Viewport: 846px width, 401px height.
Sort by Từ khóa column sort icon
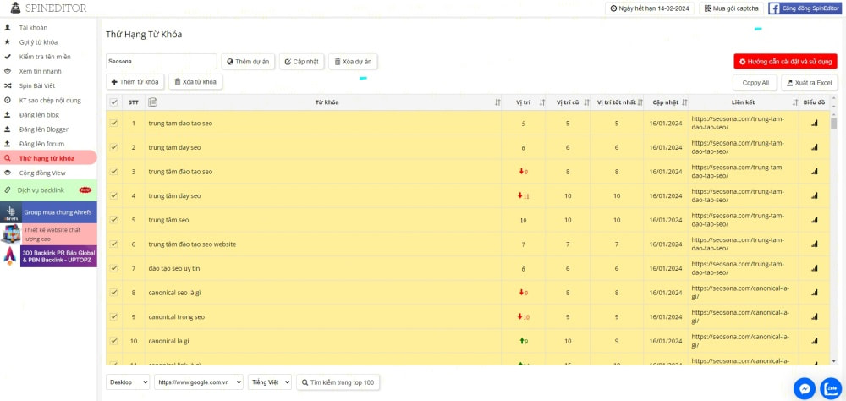pyautogui.click(x=497, y=102)
